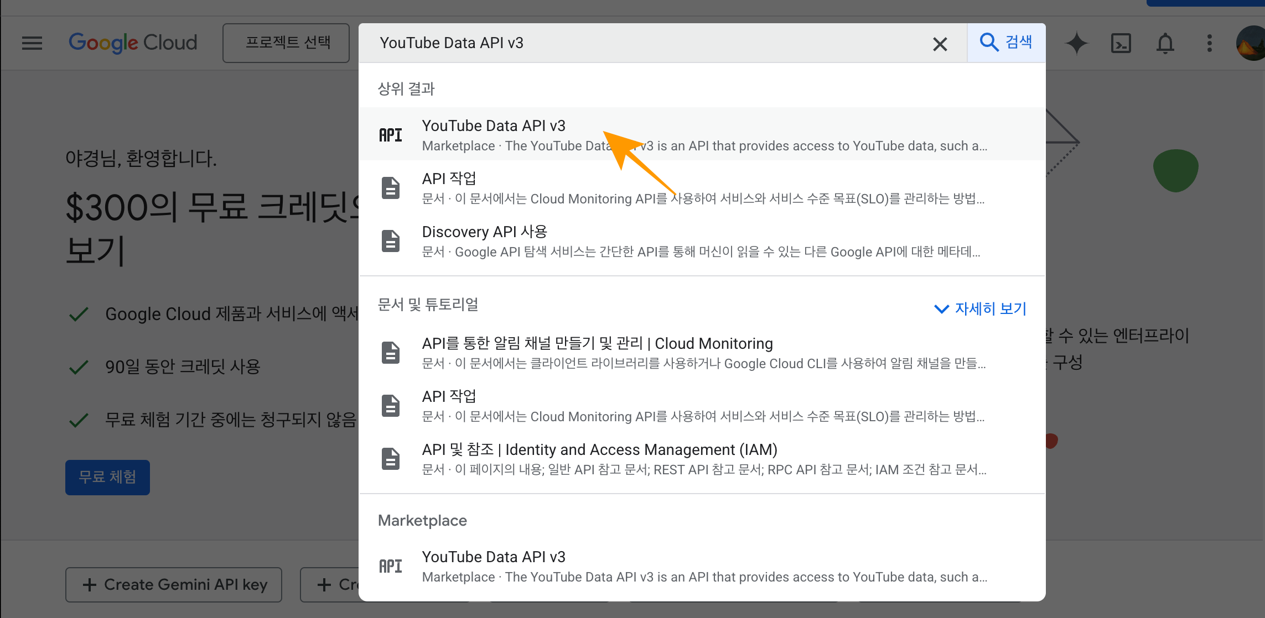1265x618 pixels.
Task: Open the Gemini assistant sparkle icon
Action: click(x=1076, y=43)
